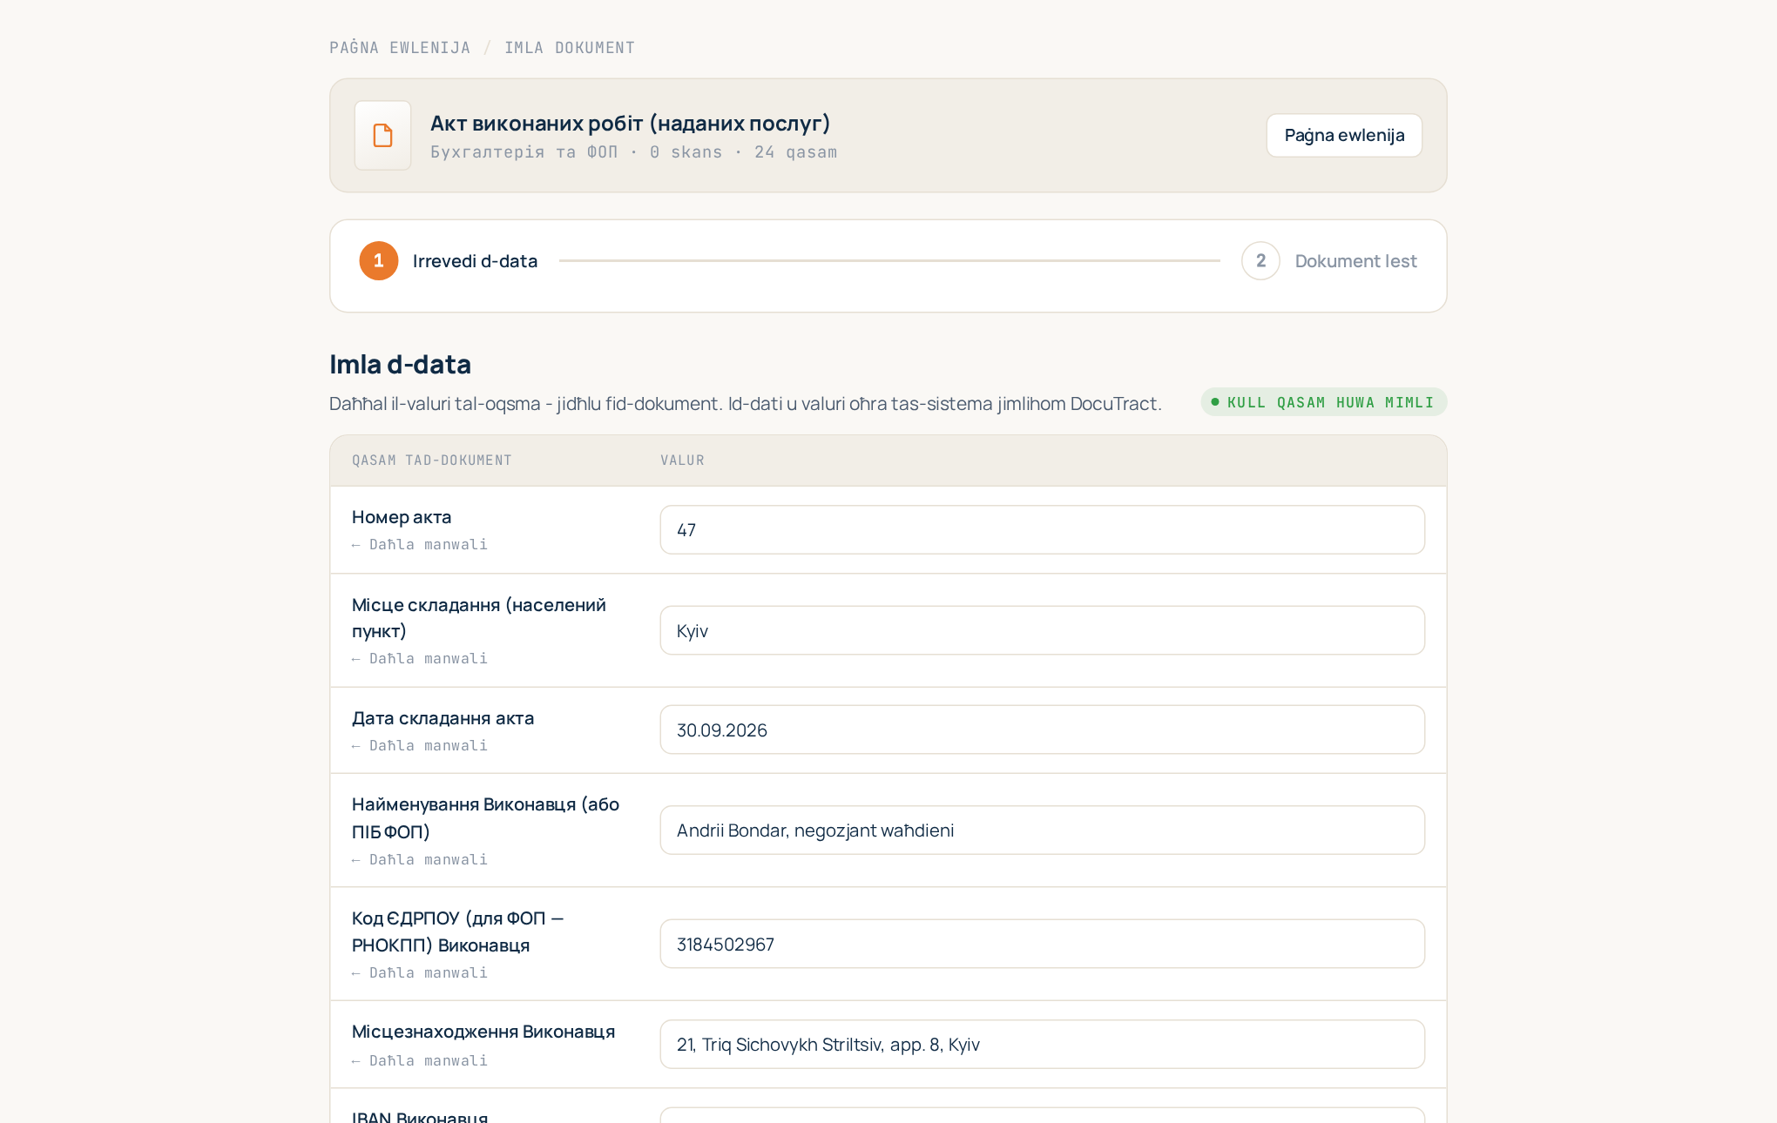Click the step 2 circle indicator

click(x=1260, y=261)
